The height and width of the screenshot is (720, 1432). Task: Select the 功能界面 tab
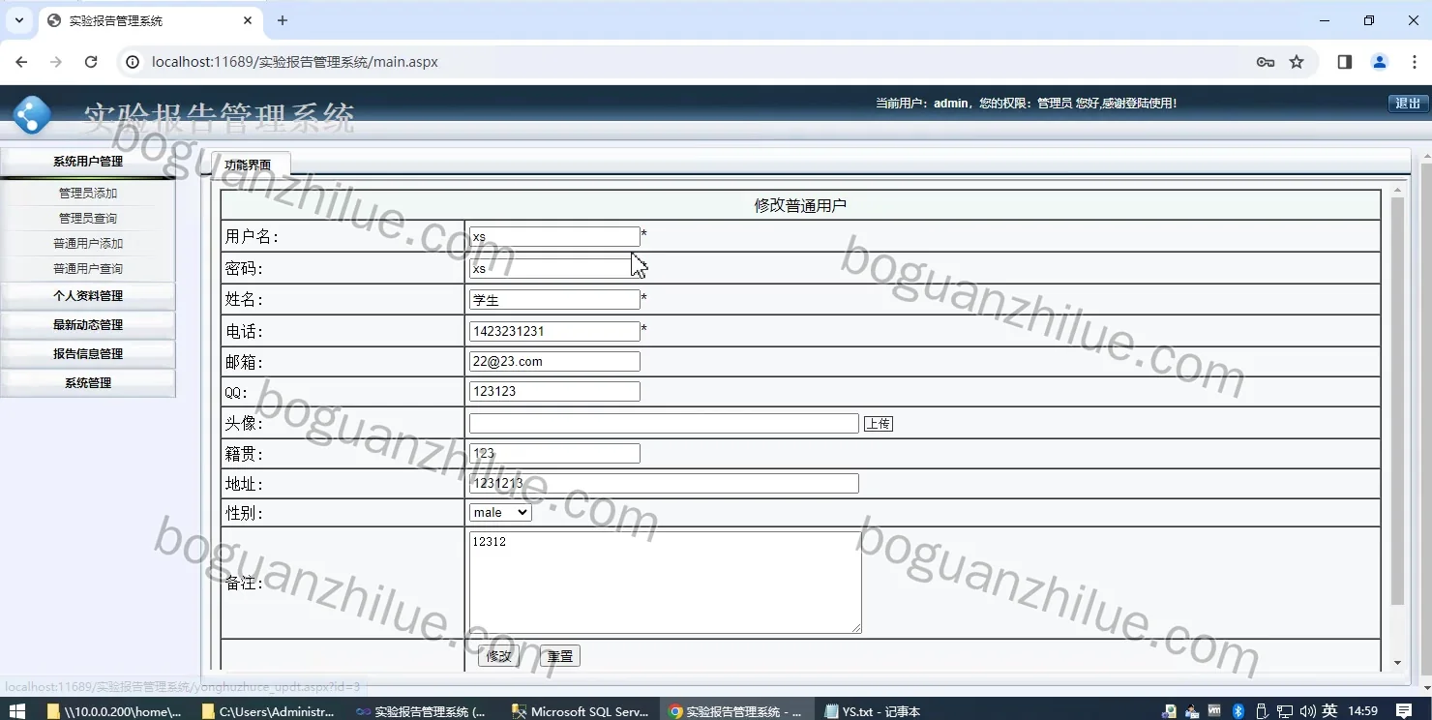coord(249,165)
